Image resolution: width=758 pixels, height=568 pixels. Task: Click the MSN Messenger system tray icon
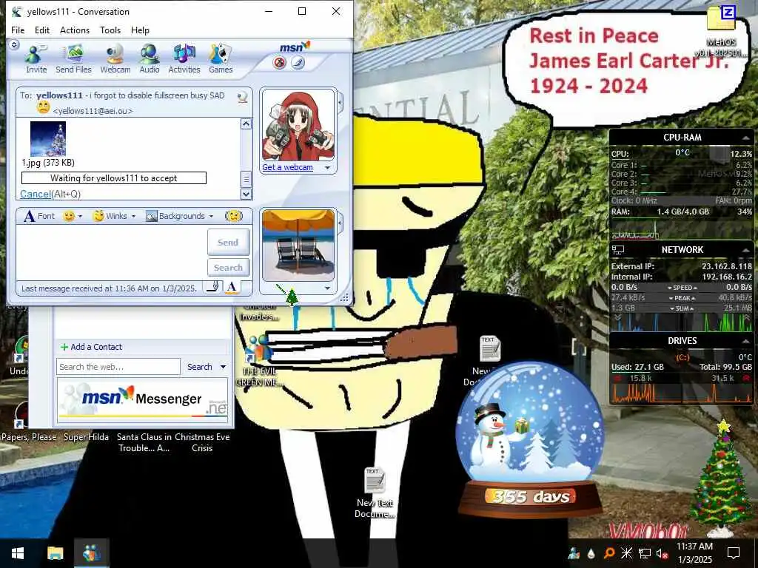(574, 553)
